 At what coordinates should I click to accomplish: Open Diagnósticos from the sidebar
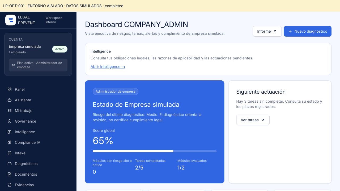(x=38, y=164)
